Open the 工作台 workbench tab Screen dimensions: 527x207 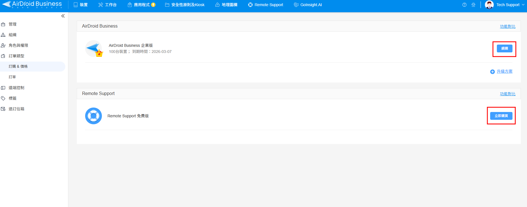coord(107,5)
